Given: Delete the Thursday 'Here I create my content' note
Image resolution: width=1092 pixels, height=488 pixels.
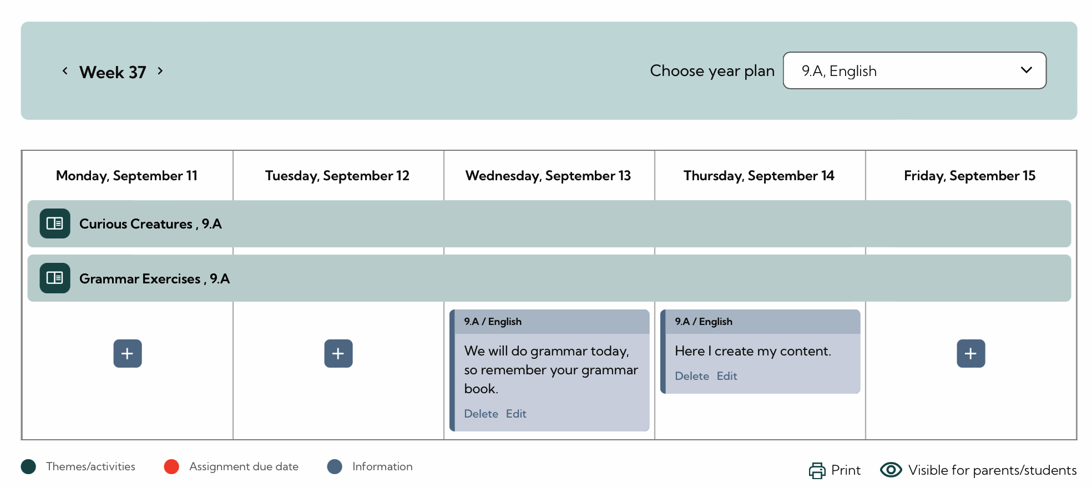Looking at the screenshot, I should 691,376.
